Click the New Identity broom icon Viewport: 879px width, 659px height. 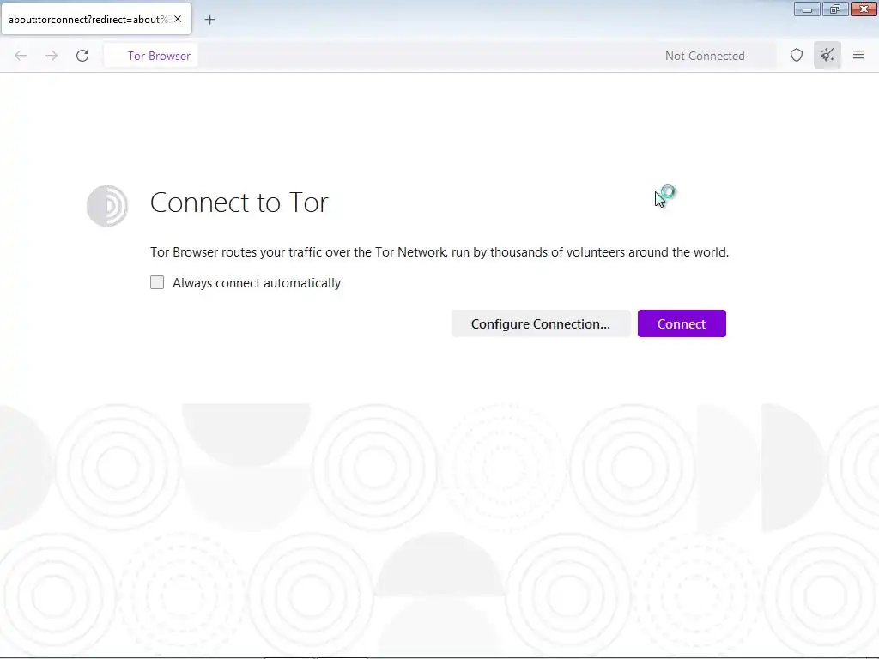pos(827,55)
